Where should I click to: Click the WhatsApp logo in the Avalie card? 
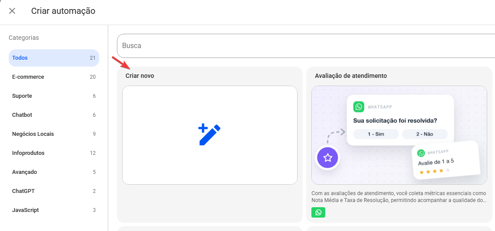click(421, 153)
